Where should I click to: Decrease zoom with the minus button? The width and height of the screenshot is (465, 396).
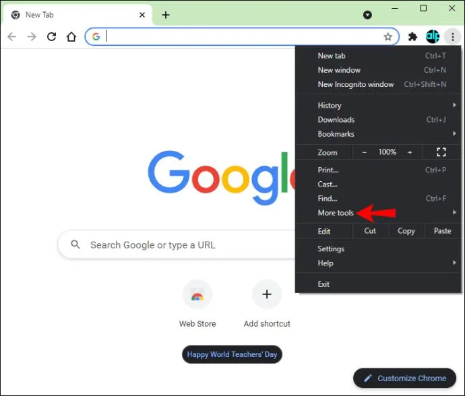pyautogui.click(x=365, y=152)
